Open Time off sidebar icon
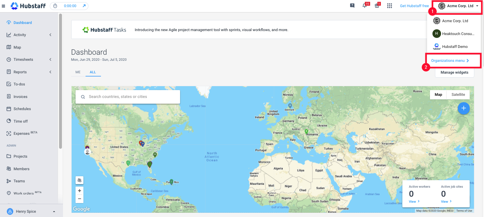Screen dimensions: 484x217 (x=9, y=121)
